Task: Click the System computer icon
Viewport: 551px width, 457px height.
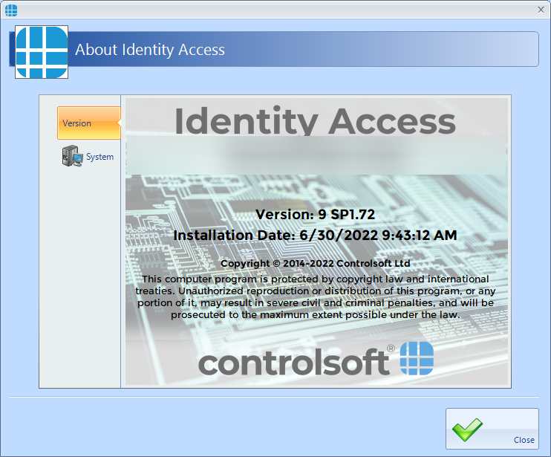Action: 72,156
